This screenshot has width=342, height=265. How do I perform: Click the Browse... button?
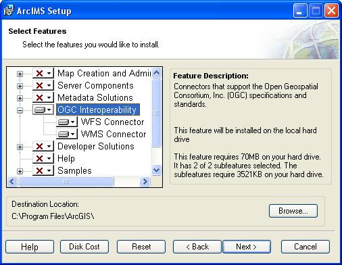pos(293,211)
